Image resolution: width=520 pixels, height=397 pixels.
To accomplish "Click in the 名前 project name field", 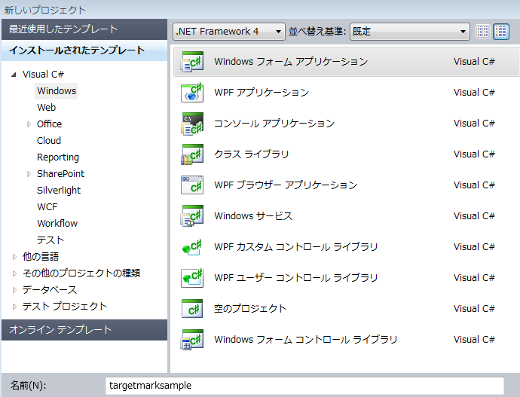I will 304,386.
